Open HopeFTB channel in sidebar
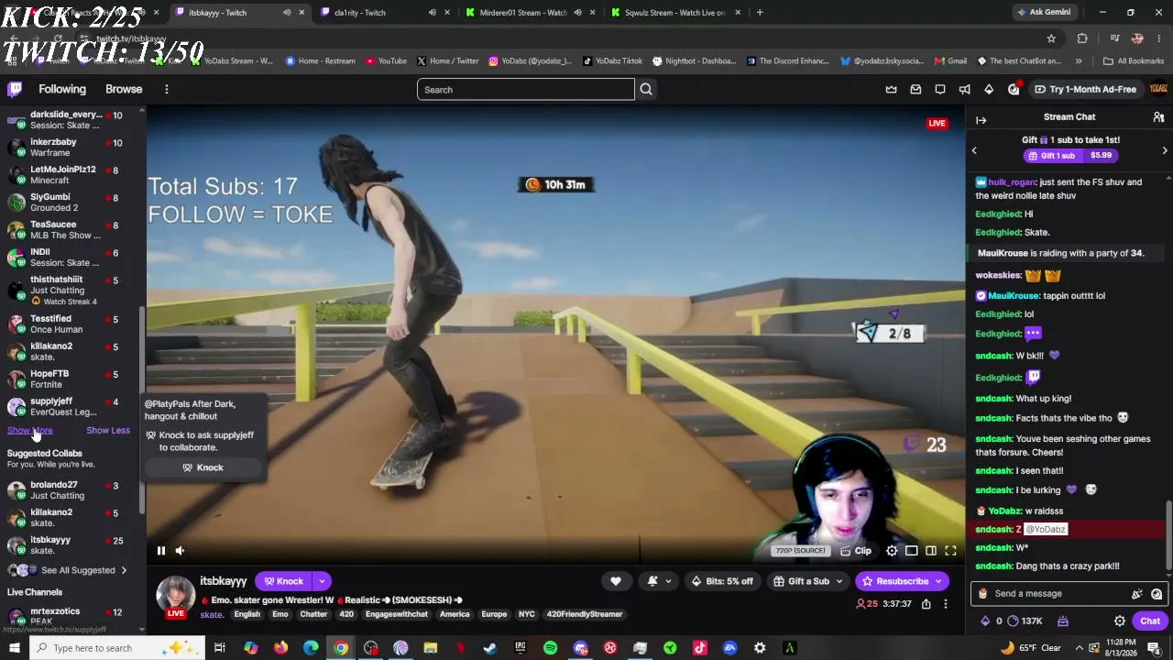1173x660 pixels. [71, 379]
